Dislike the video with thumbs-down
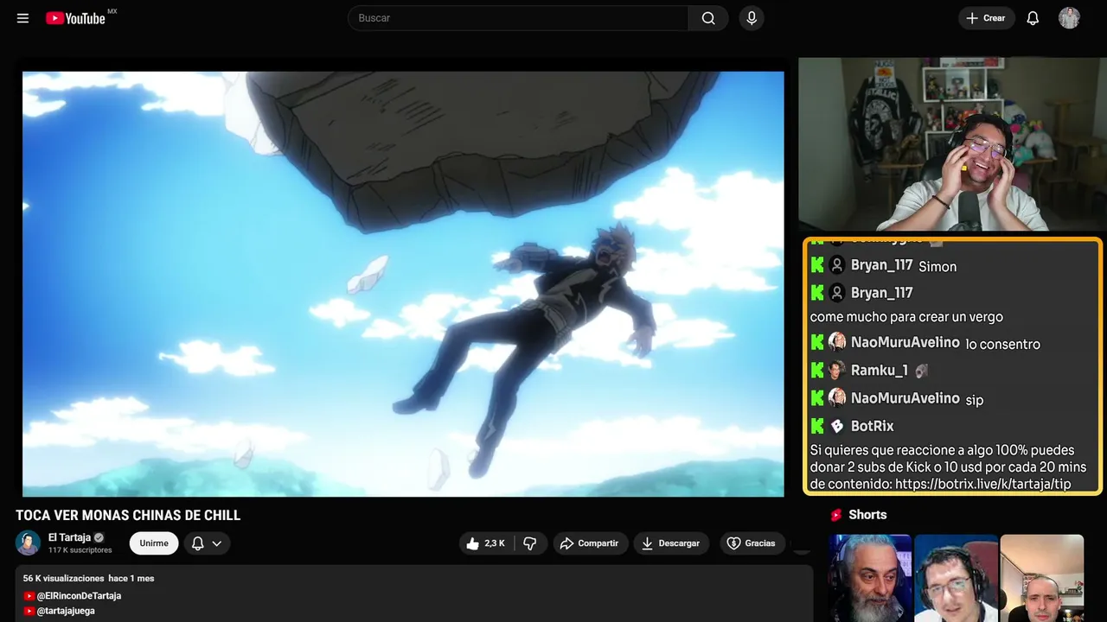 point(530,543)
